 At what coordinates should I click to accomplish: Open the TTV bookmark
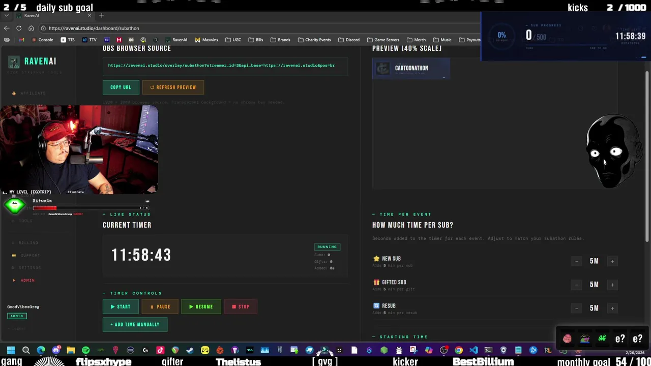[x=90, y=40]
